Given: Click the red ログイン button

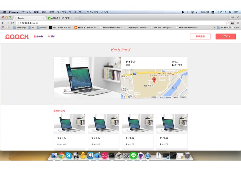Looking at the screenshot, I should (x=226, y=36).
